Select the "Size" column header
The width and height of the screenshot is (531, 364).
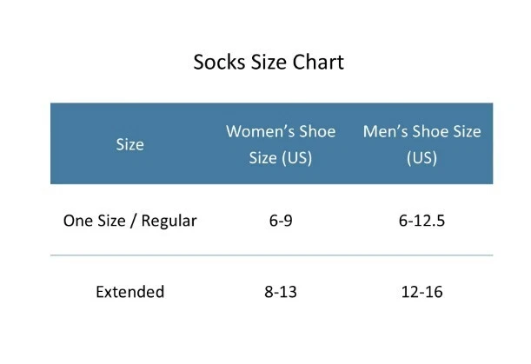pos(129,145)
